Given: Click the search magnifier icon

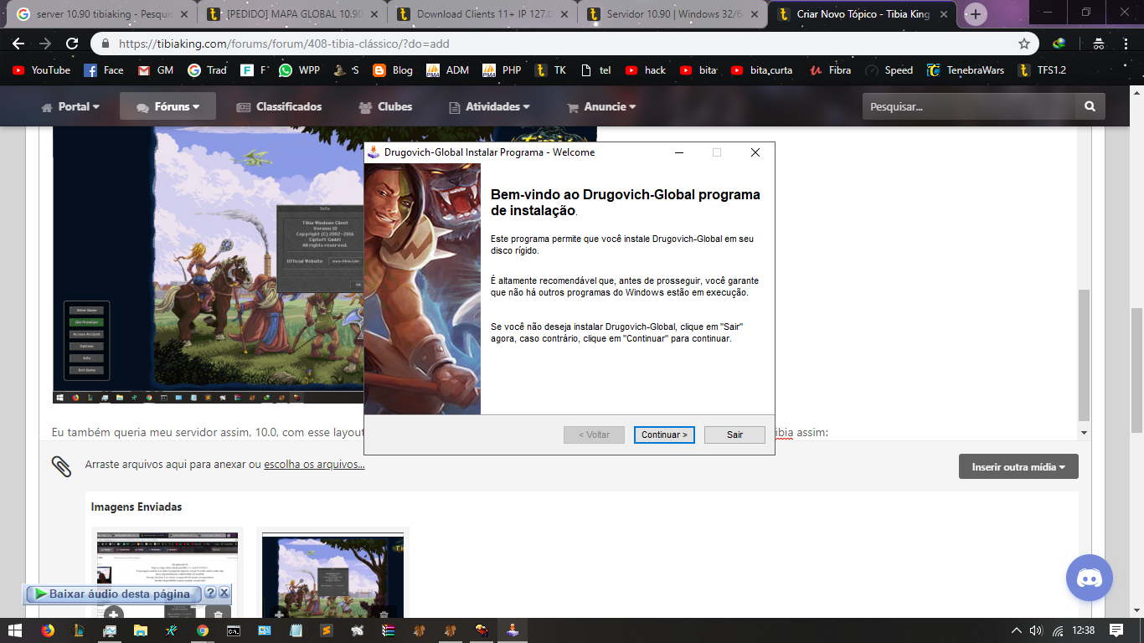Looking at the screenshot, I should [x=1090, y=106].
